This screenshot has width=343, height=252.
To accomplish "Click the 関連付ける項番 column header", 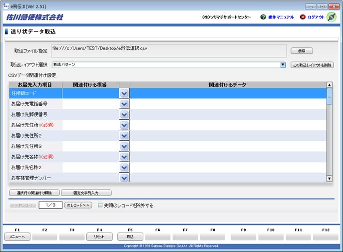I will click(x=90, y=85).
